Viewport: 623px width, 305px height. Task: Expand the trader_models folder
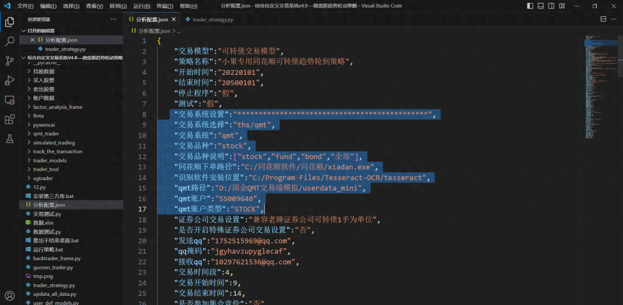[x=72, y=160]
